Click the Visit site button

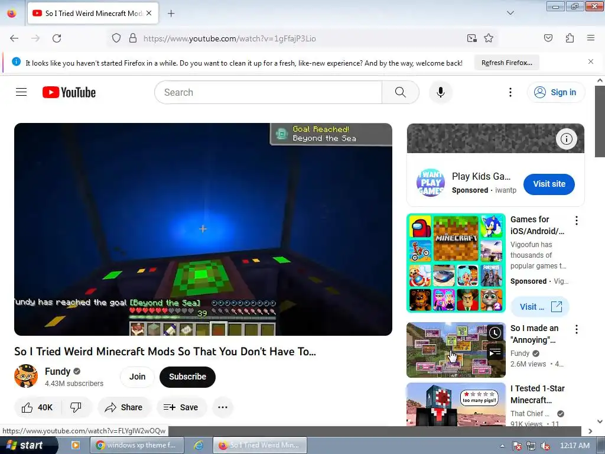coord(549,184)
